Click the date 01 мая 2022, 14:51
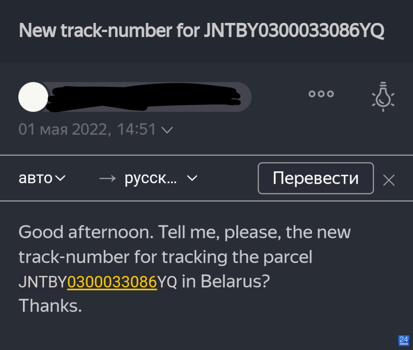This screenshot has height=350, width=413. [x=87, y=129]
